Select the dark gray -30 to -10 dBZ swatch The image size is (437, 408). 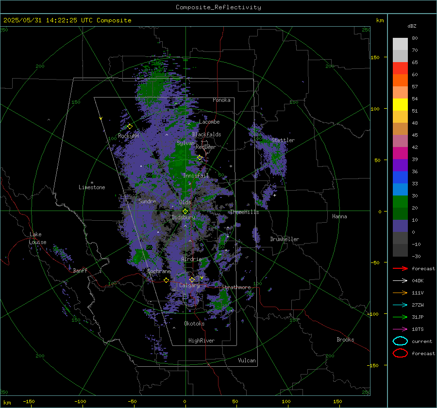tap(400, 250)
